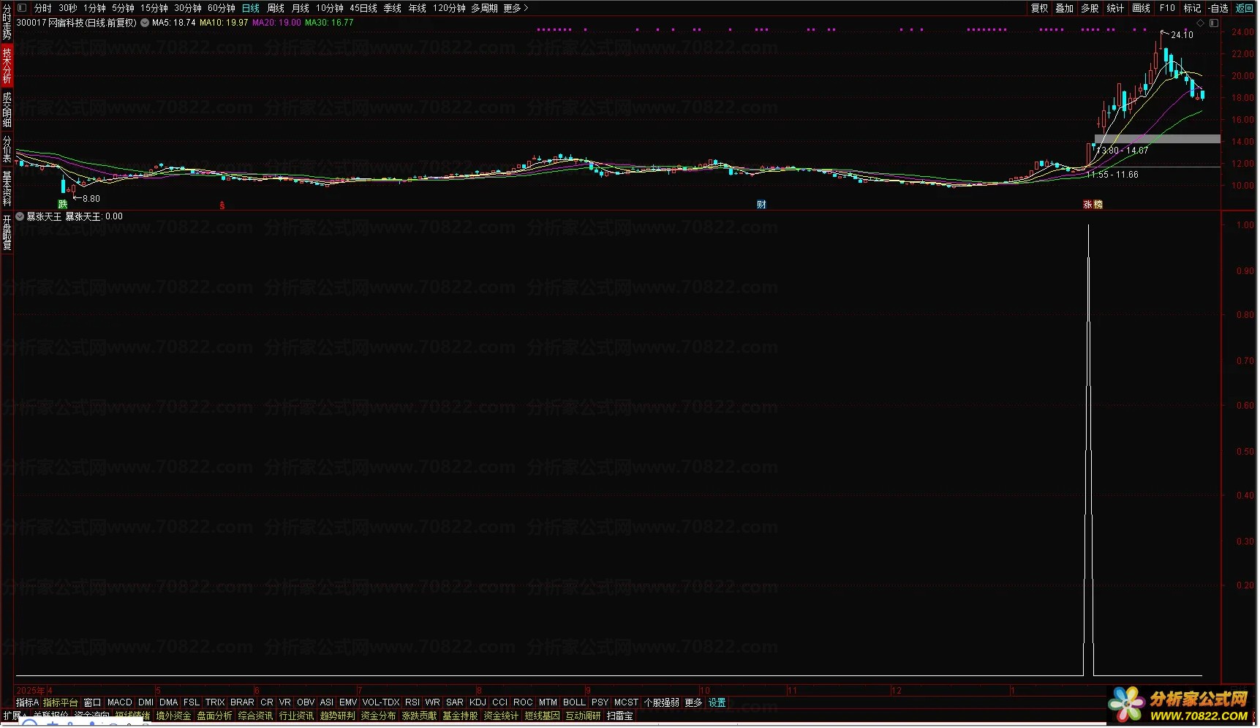Open the 资金分布 tab
1260x728 pixels.
[x=378, y=716]
